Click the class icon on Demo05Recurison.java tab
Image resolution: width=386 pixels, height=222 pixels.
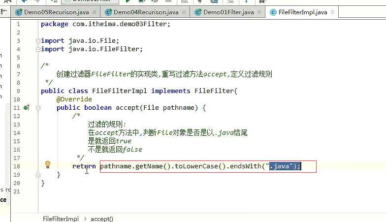coord(19,12)
